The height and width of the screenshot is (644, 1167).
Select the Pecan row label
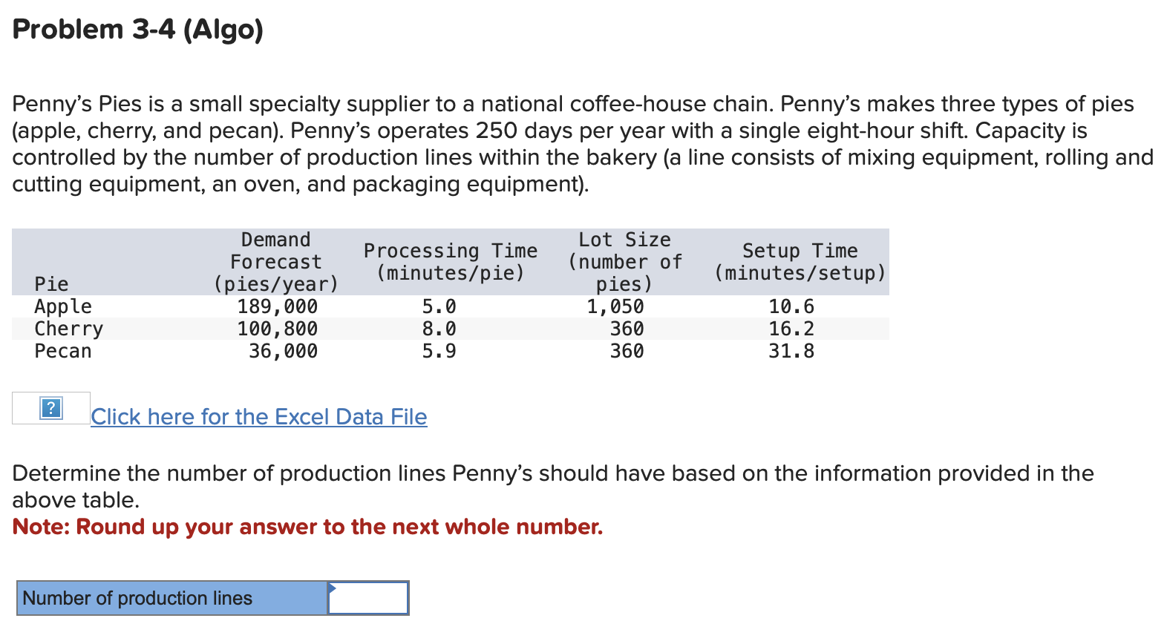coord(63,351)
